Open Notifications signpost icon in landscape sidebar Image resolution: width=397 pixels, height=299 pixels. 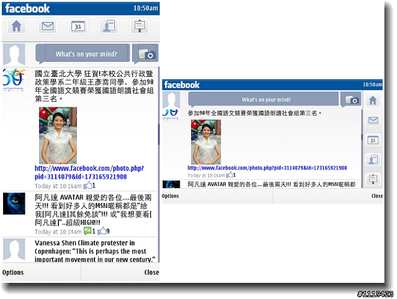pos(372,179)
